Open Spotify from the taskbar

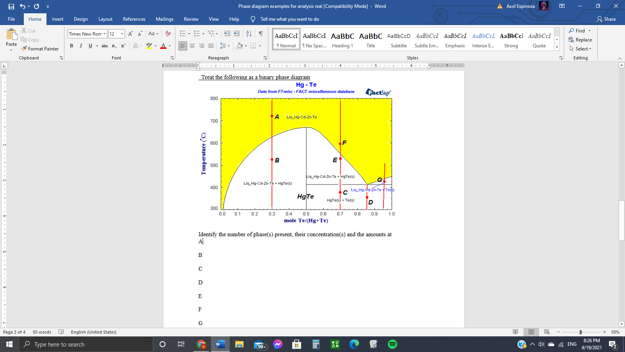(393, 344)
